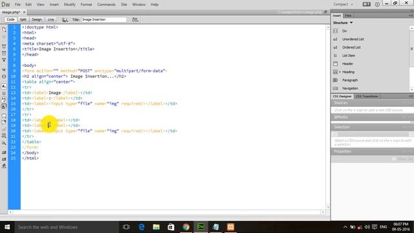Click the Windows Start button
Image resolution: width=414 pixels, height=233 pixels.
coord(7,227)
